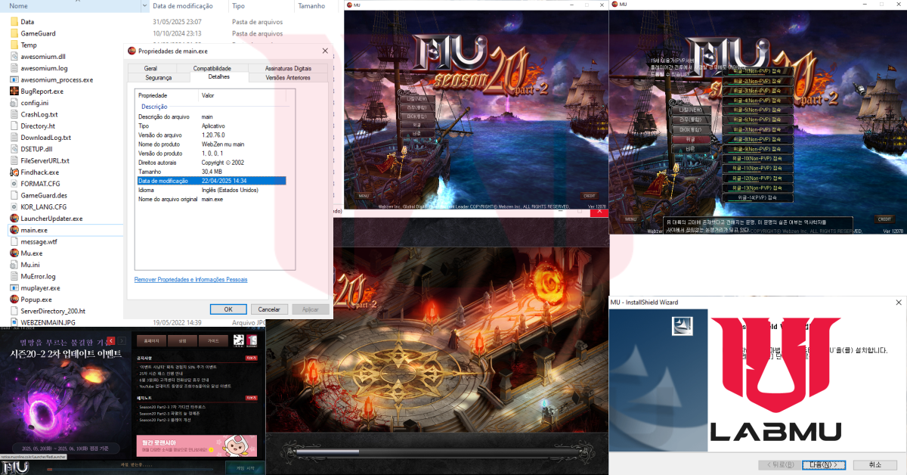Click MENU in MU window without server list

coord(364,196)
